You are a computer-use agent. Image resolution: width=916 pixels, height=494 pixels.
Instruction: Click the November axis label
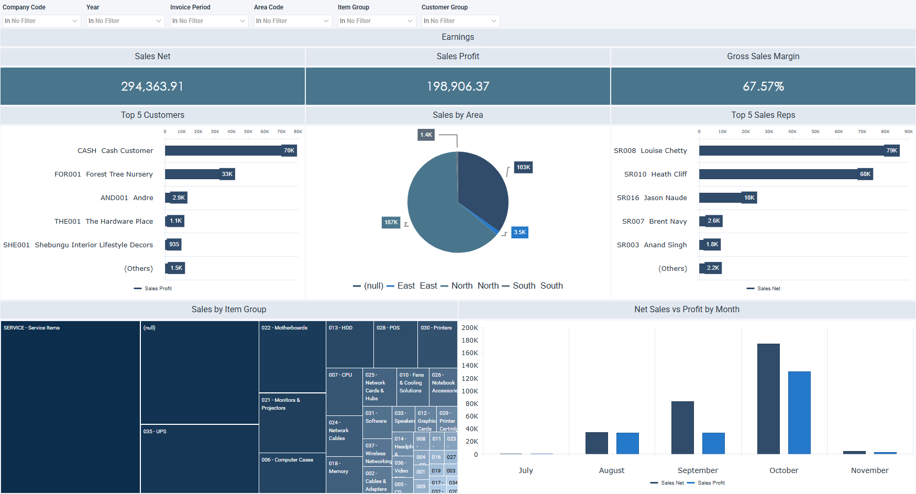(869, 470)
